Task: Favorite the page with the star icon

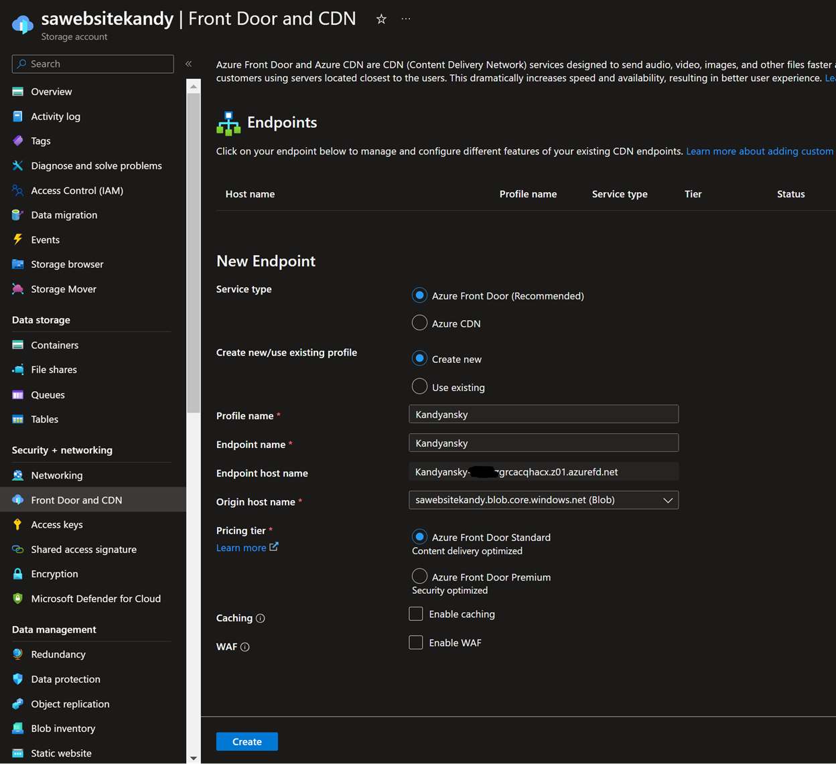Action: click(x=381, y=19)
